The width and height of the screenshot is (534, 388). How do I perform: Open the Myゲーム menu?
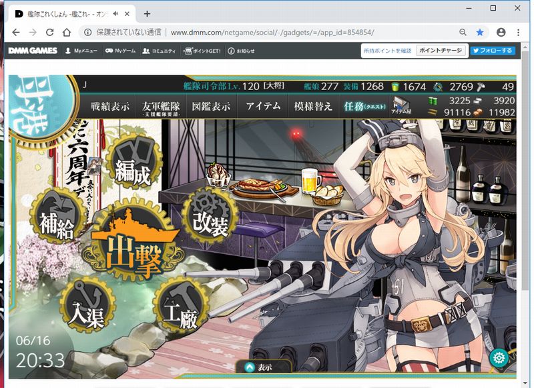(120, 51)
